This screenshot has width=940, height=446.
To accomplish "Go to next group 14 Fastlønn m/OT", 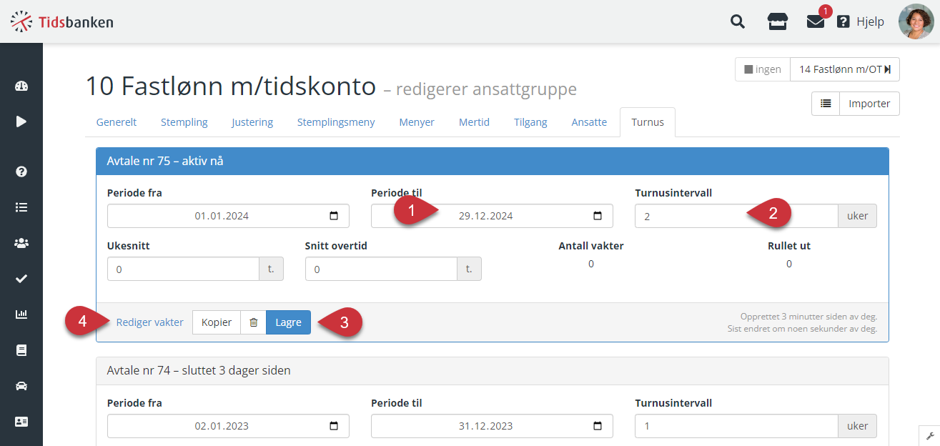I will pyautogui.click(x=845, y=69).
